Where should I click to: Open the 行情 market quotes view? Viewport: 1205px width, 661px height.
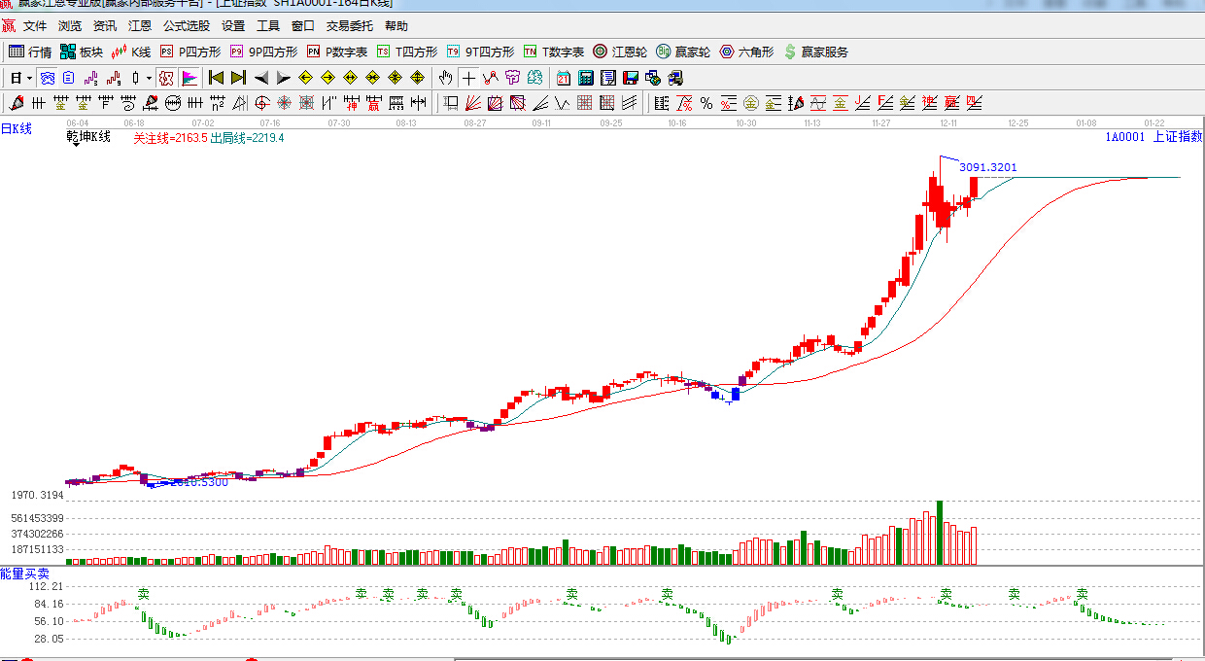click(29, 52)
